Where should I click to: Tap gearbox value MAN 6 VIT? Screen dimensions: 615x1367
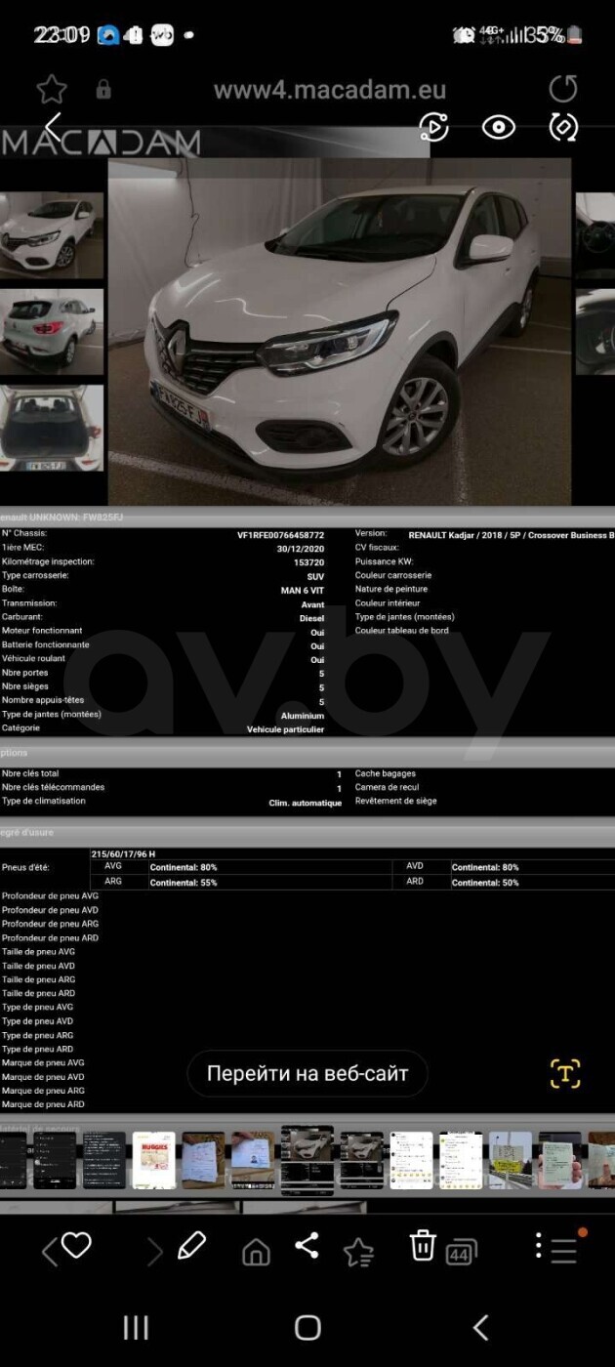303,590
